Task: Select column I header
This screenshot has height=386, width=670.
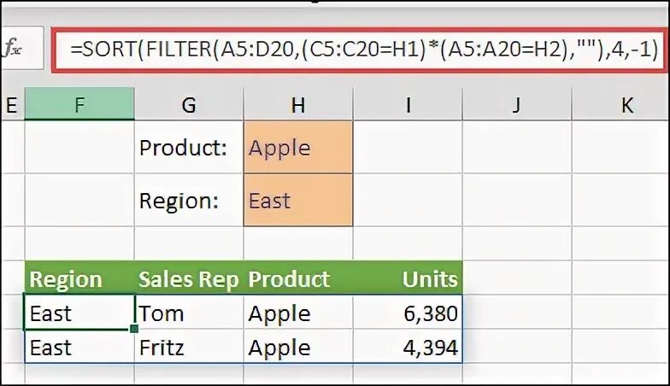Action: pos(408,104)
